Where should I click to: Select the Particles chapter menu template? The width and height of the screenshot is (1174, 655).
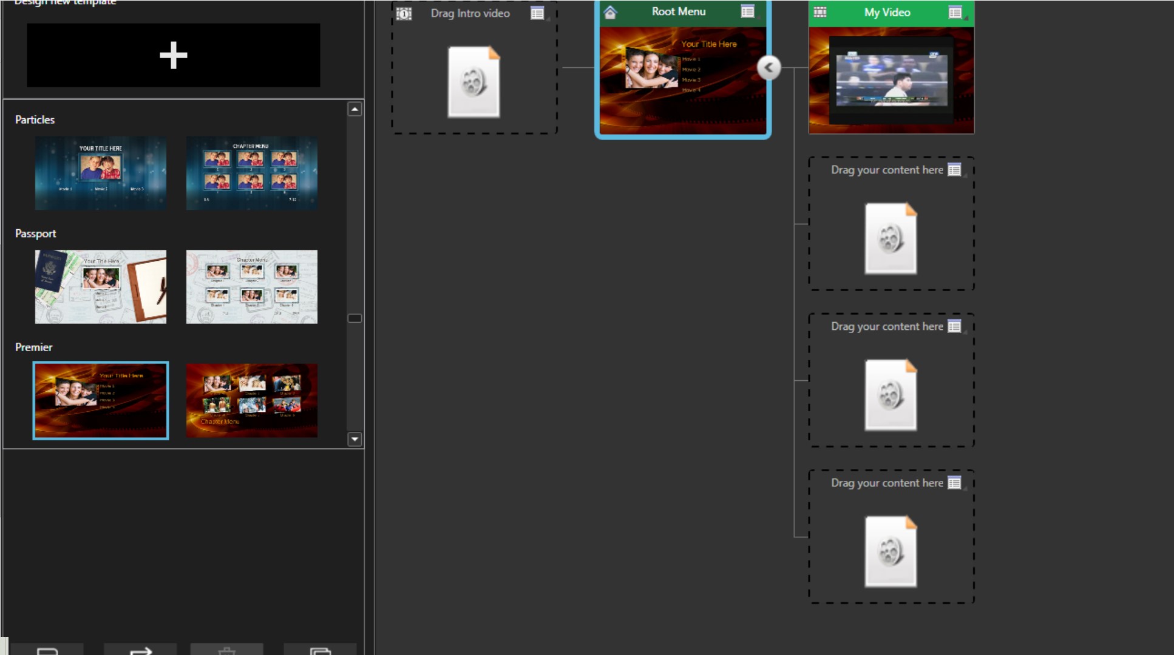point(251,173)
